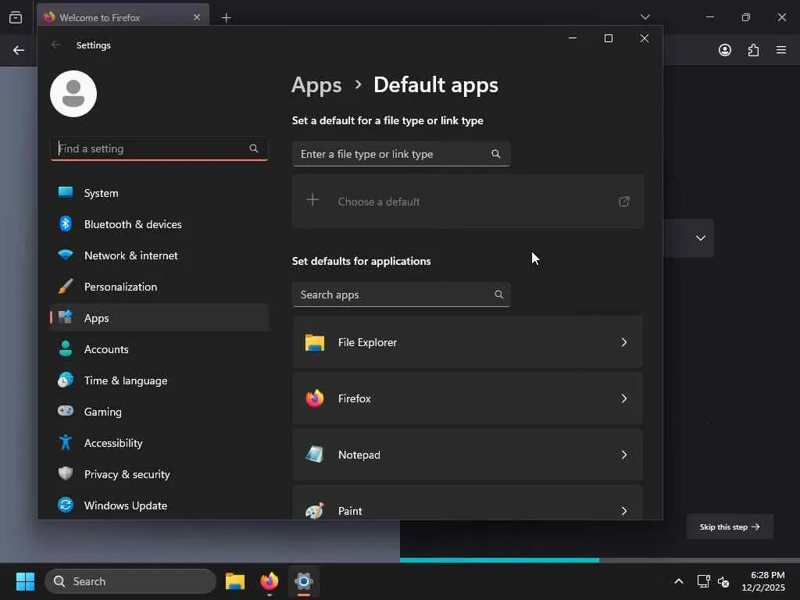The image size is (800, 600).
Task: Click the Firefox taskbar icon
Action: pos(270,581)
